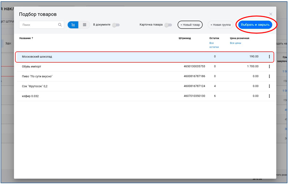Image resolution: width=288 pixels, height=184 pixels.
Task: Toggle the "Карточка товара" switch
Action: tap(168, 25)
